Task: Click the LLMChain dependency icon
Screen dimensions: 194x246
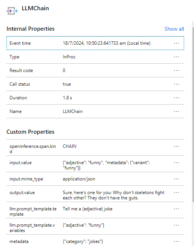Action: (12, 11)
